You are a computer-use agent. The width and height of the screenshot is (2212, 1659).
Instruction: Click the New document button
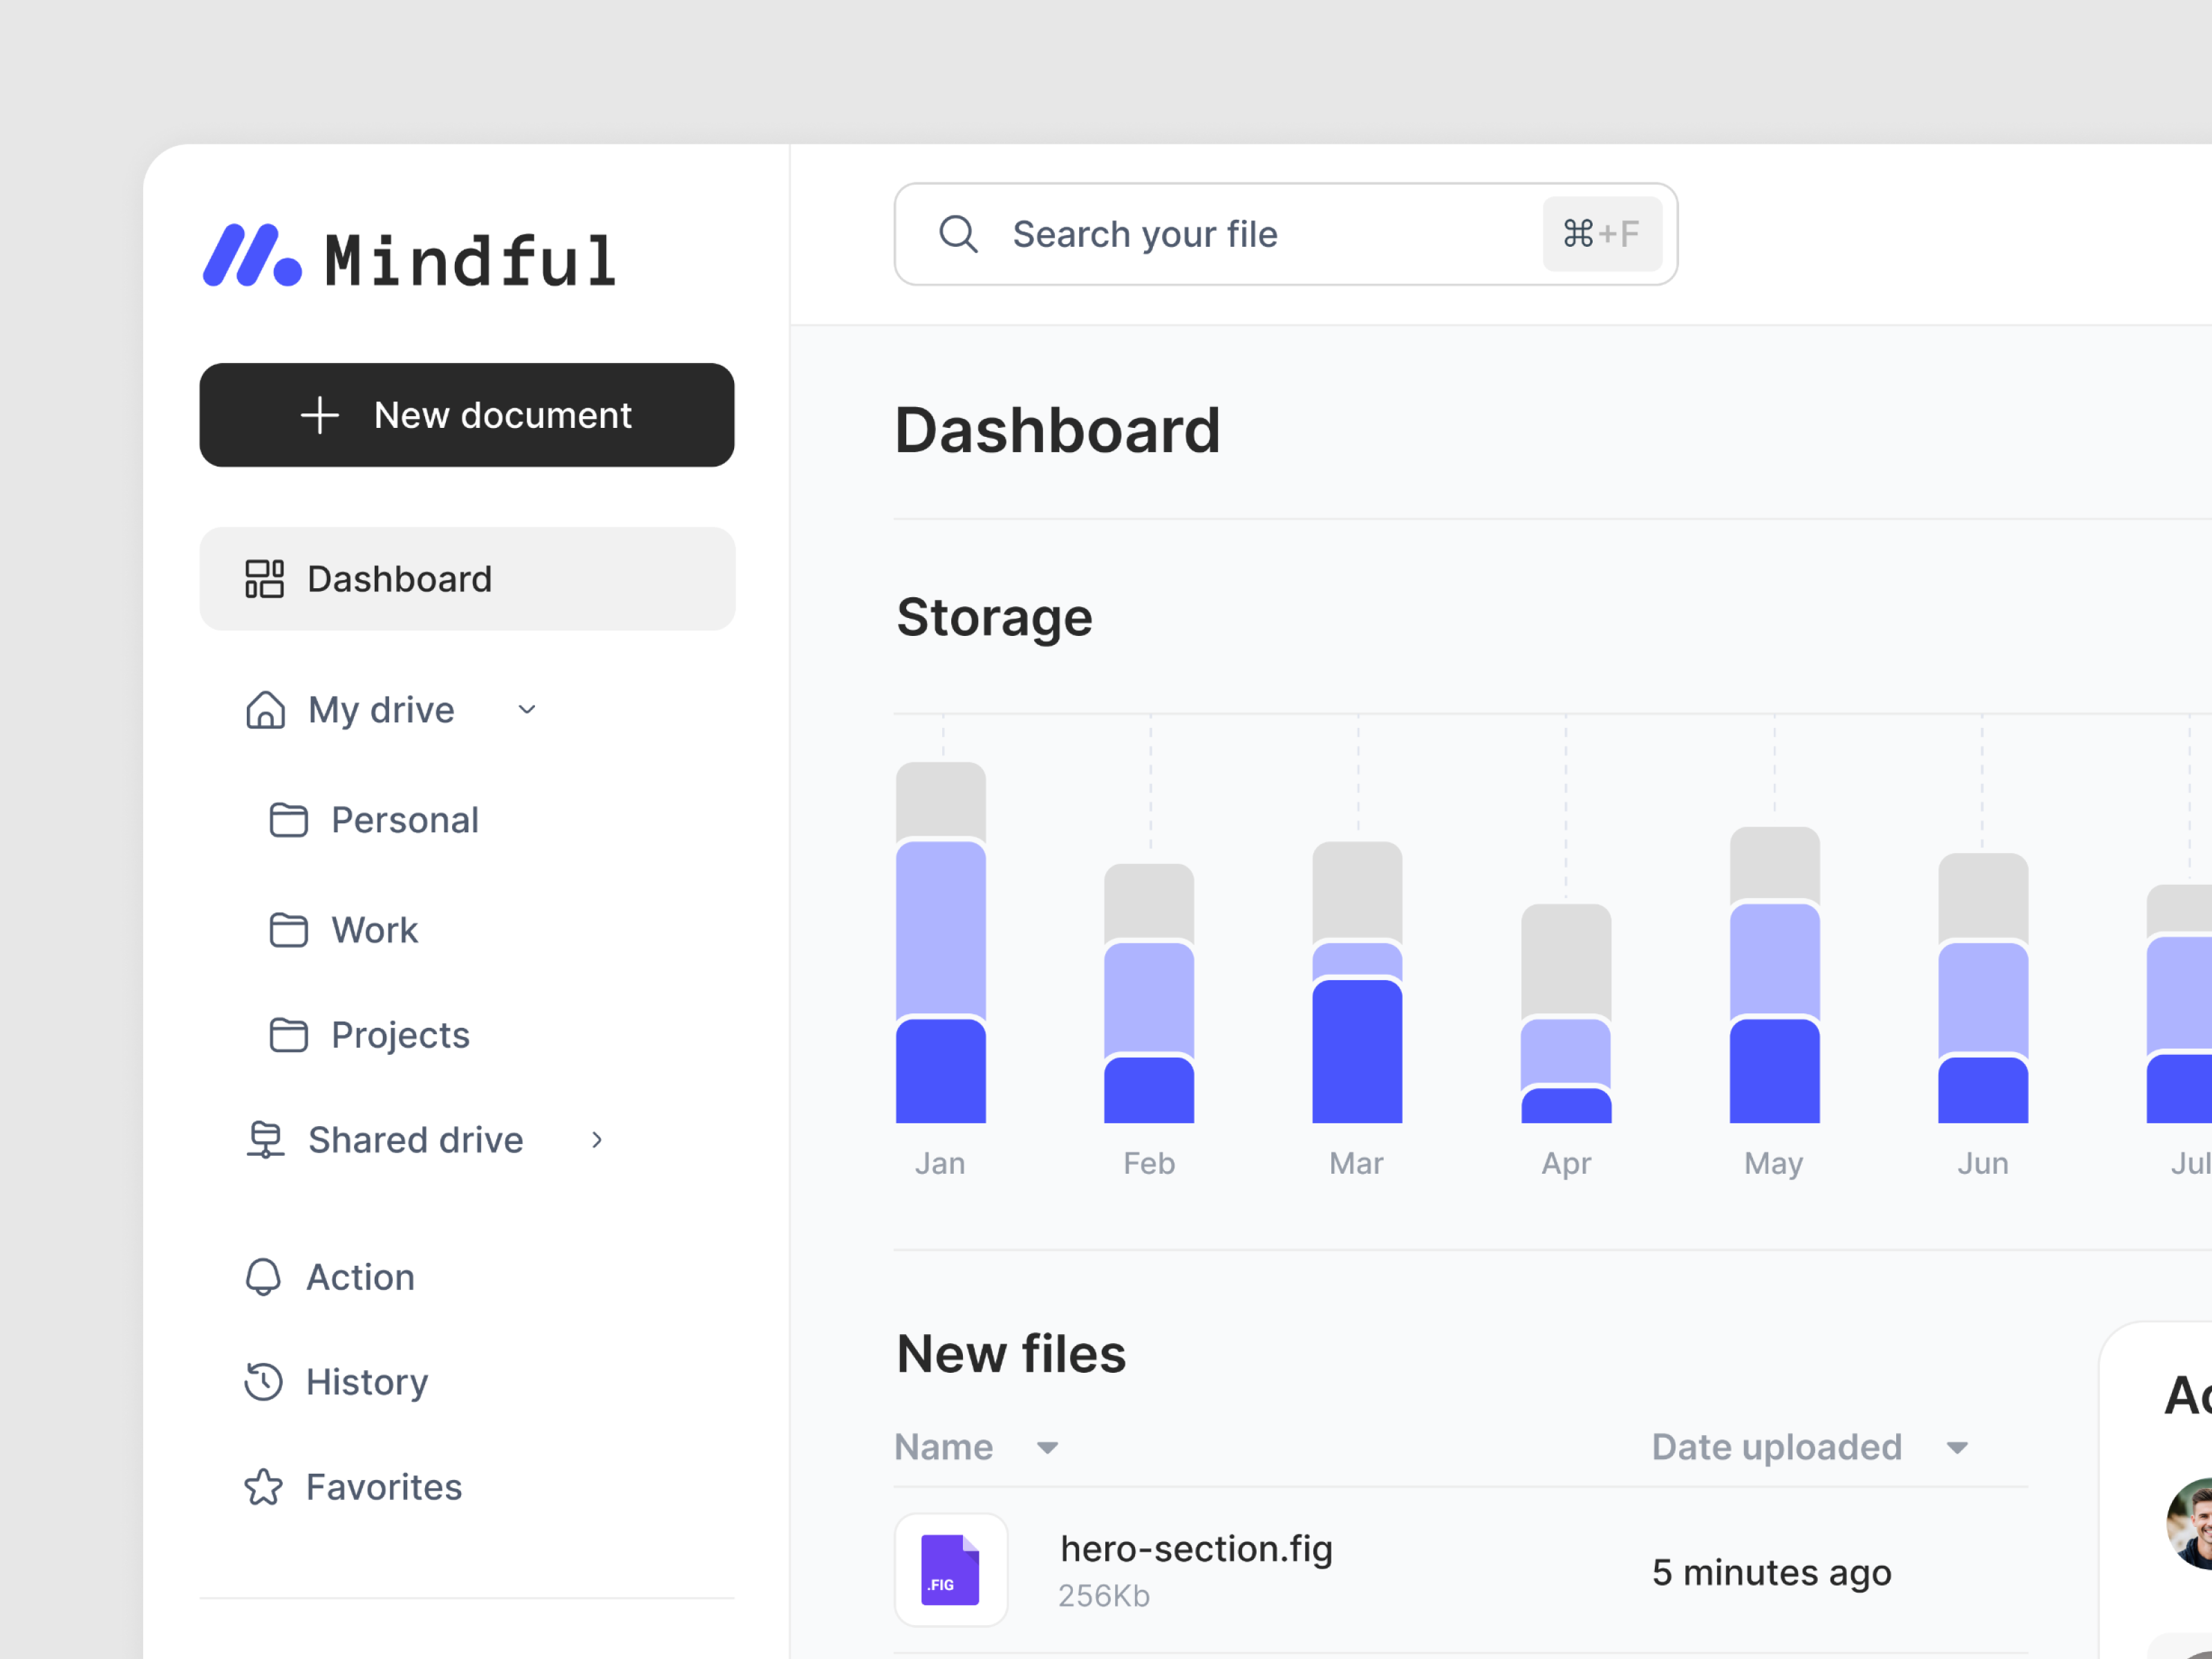click(467, 415)
